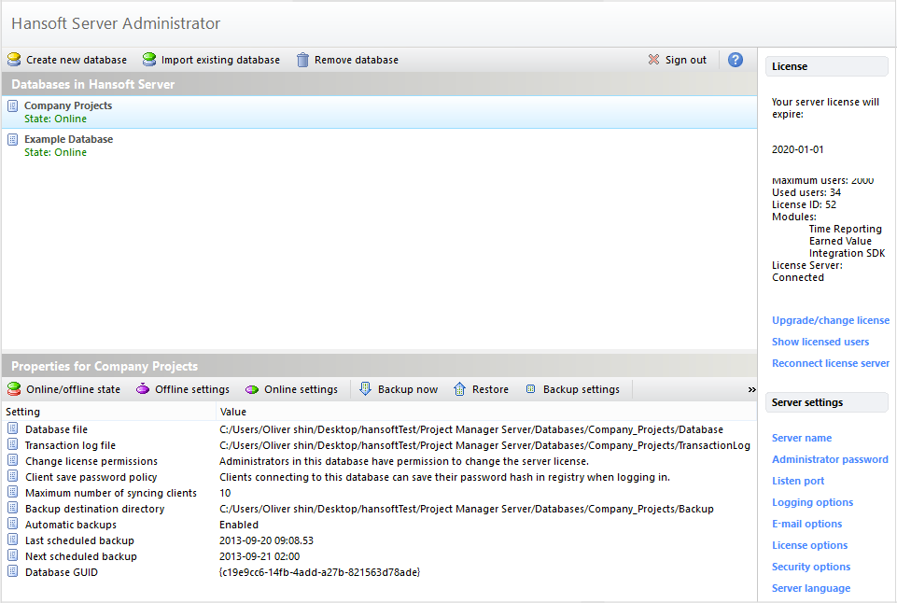Open Online settings in properties toolbar
This screenshot has height=603, width=897.
click(x=292, y=389)
